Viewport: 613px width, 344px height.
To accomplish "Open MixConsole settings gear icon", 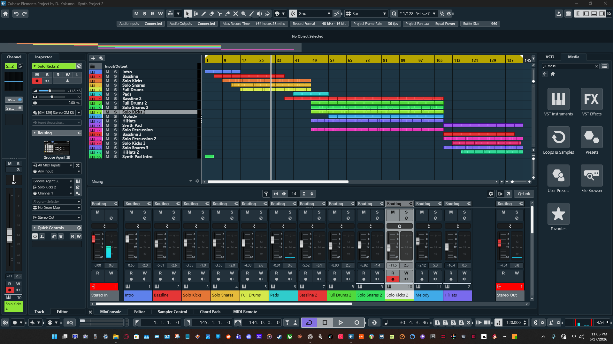I will [491, 194].
